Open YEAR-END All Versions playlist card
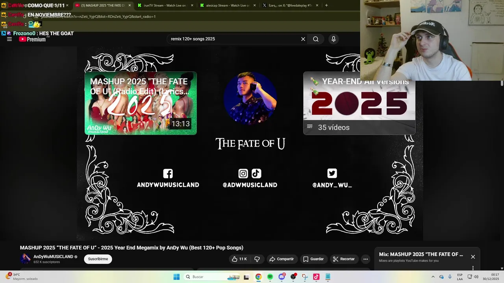Image resolution: width=504 pixels, height=283 pixels. coord(359,103)
